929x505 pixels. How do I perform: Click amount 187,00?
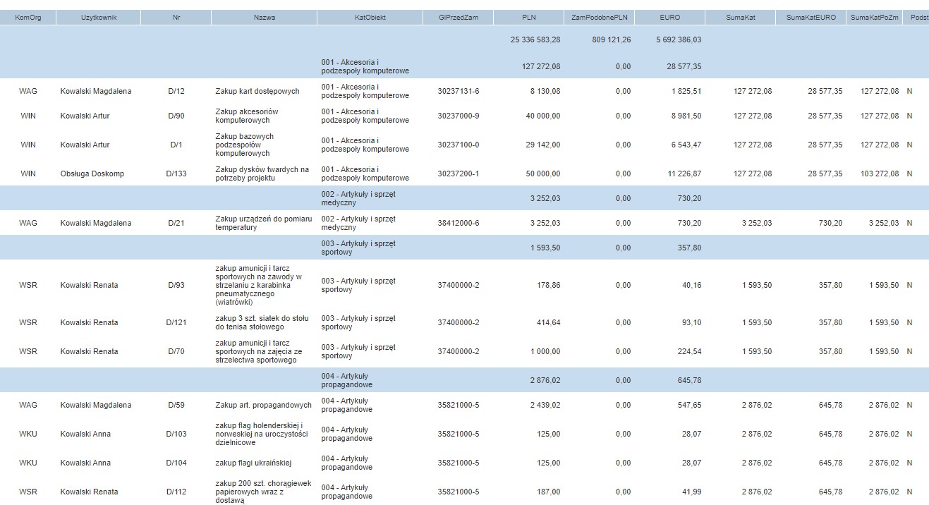pos(549,492)
